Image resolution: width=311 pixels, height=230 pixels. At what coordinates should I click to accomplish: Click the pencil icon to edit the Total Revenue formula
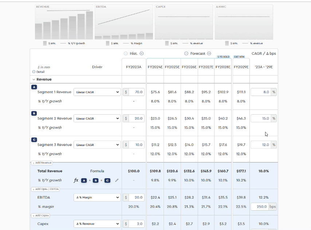[x=117, y=180]
